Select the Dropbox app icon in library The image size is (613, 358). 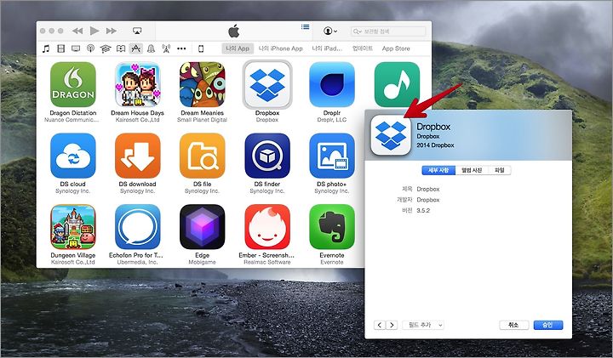[267, 84]
